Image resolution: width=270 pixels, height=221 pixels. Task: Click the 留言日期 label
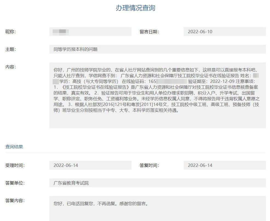click(x=149, y=32)
